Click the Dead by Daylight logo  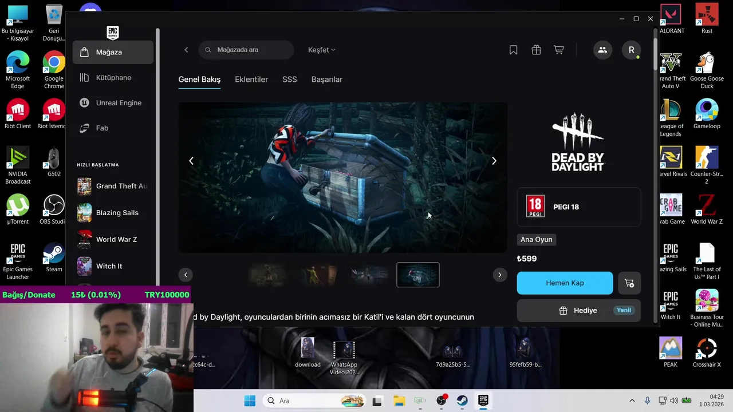578,142
